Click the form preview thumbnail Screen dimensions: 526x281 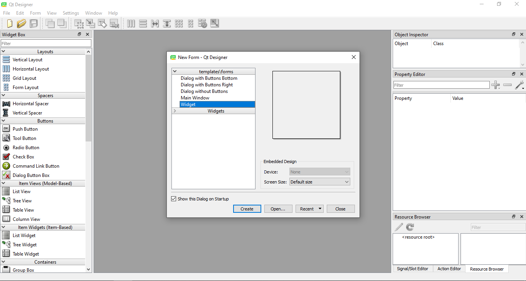[306, 105]
